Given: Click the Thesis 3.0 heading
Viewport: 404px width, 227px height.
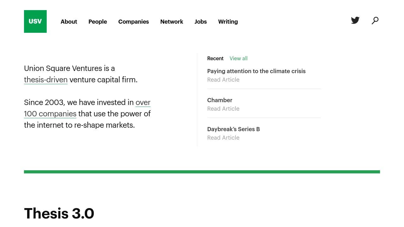Looking at the screenshot, I should [59, 213].
